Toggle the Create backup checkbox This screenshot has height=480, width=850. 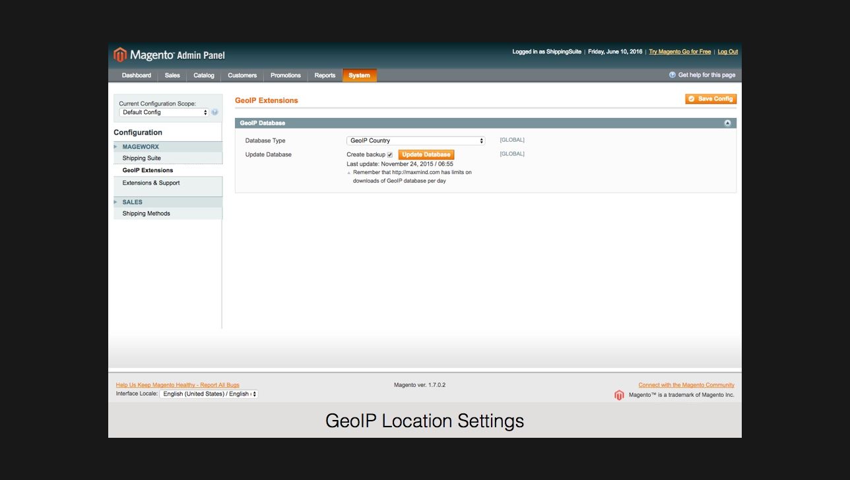click(x=390, y=155)
